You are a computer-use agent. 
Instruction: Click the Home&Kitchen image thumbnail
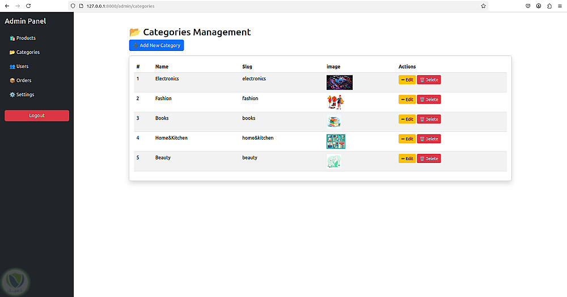pyautogui.click(x=336, y=141)
